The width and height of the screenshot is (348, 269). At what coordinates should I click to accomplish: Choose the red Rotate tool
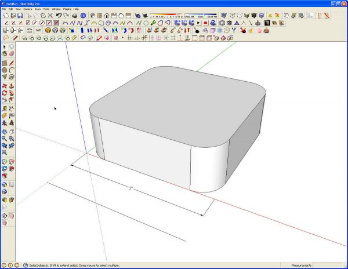[x=5, y=93]
